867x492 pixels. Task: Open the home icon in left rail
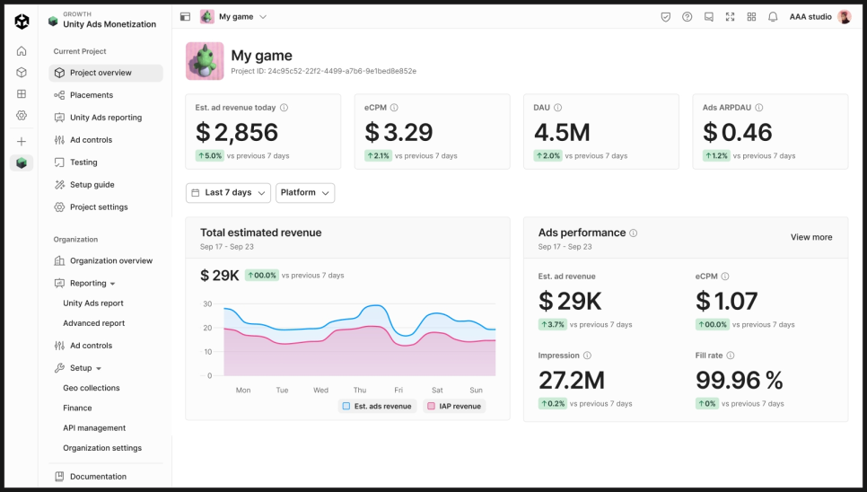pyautogui.click(x=22, y=51)
